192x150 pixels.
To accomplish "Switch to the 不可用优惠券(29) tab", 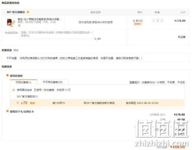I will coord(53,82).
